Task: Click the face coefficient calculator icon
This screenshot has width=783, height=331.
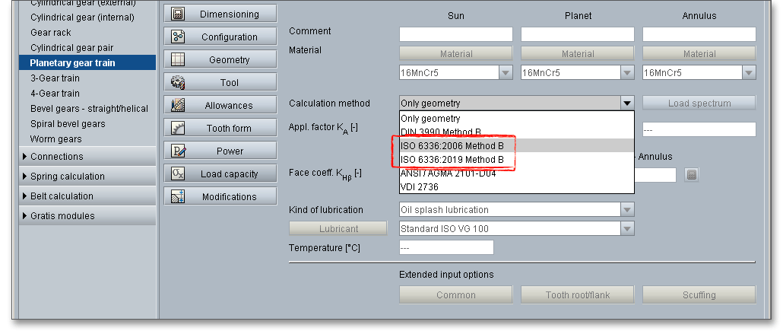Action: click(691, 175)
